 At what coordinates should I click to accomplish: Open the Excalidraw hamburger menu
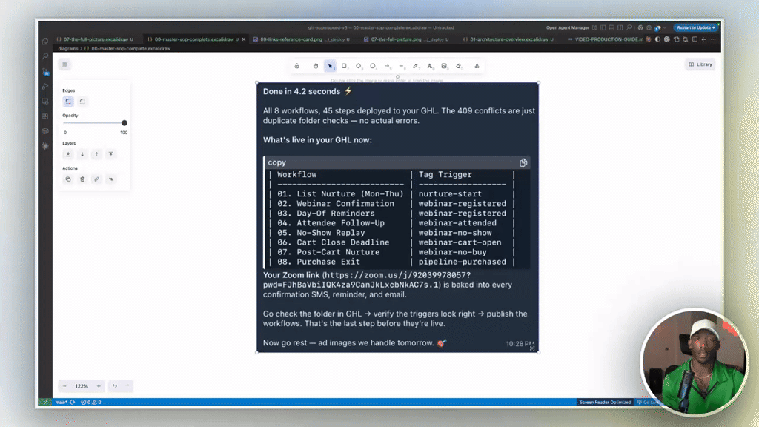pyautogui.click(x=64, y=64)
